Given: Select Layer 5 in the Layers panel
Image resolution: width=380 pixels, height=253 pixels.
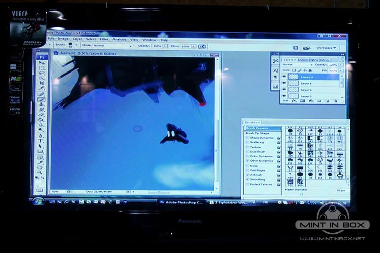Looking at the screenshot, I should tap(314, 83).
